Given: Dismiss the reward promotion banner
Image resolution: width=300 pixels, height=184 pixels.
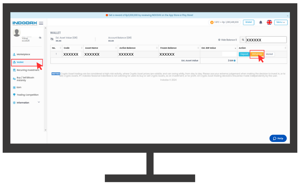Looking at the screenshot, I should coord(287,16).
